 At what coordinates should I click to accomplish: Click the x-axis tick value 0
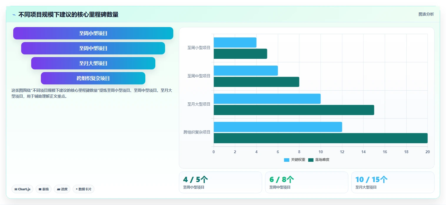214,152
